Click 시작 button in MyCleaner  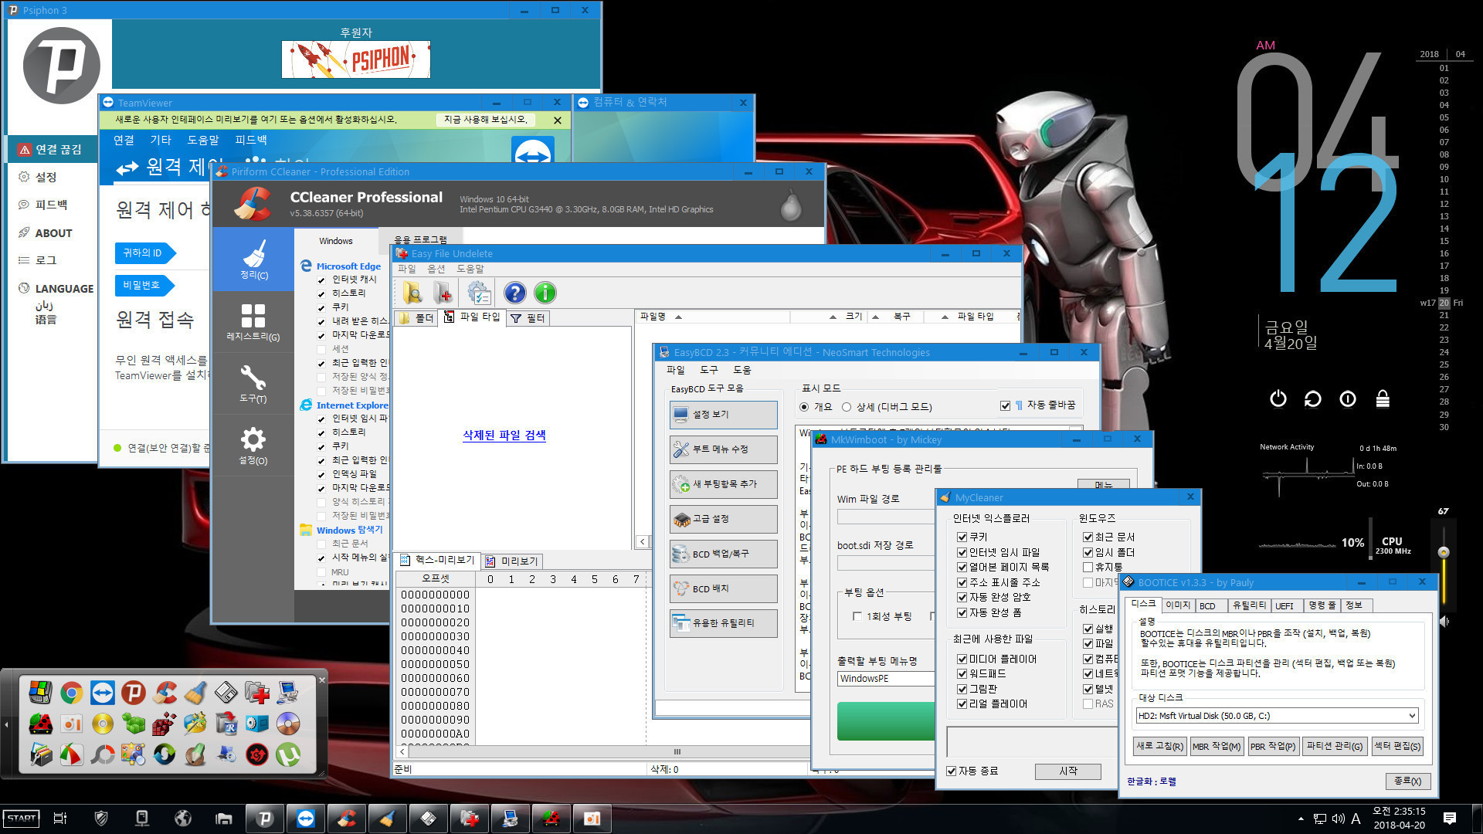tap(1068, 771)
